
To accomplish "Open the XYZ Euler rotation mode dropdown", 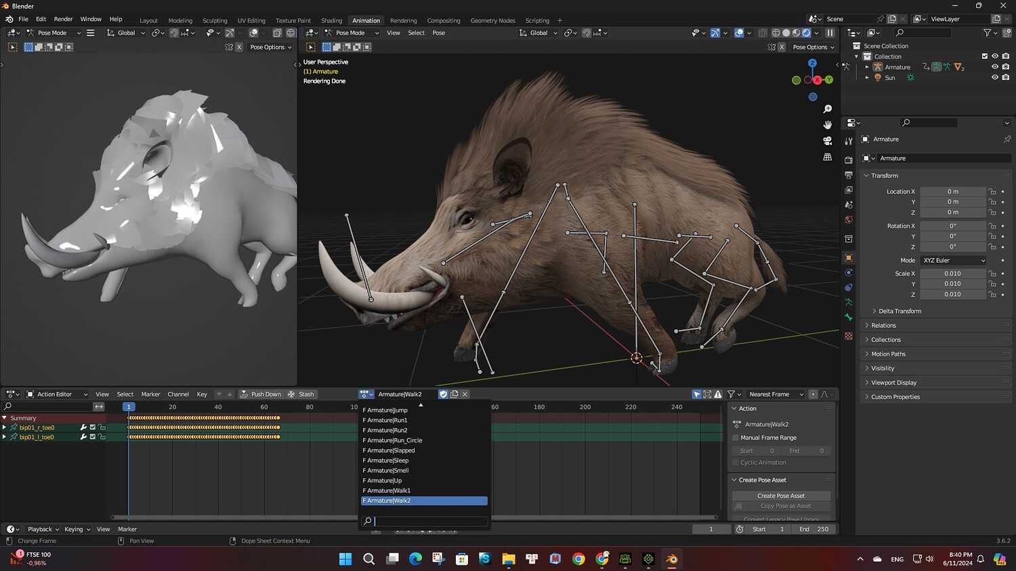I will coord(953,260).
